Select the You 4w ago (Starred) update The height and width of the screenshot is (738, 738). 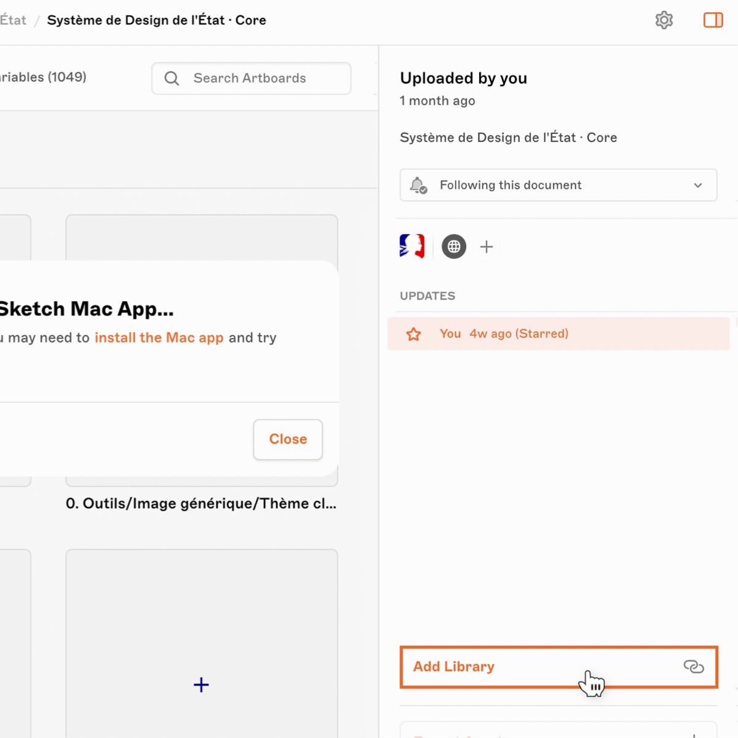[x=557, y=334]
